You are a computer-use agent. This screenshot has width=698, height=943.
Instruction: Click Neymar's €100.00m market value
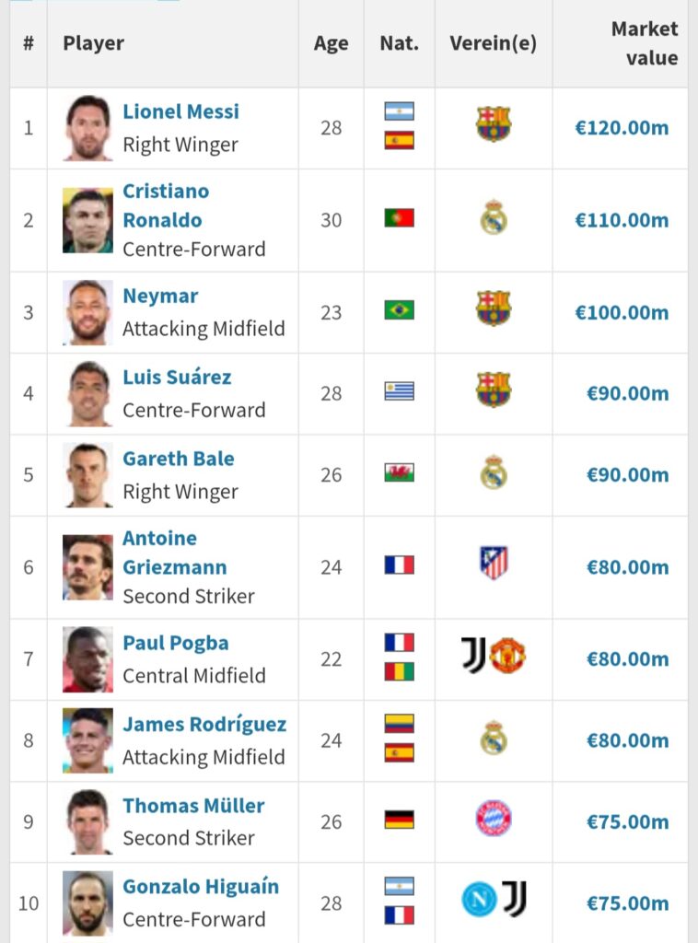622,312
